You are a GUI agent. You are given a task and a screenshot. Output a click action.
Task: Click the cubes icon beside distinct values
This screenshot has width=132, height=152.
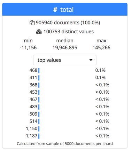(x=39, y=32)
